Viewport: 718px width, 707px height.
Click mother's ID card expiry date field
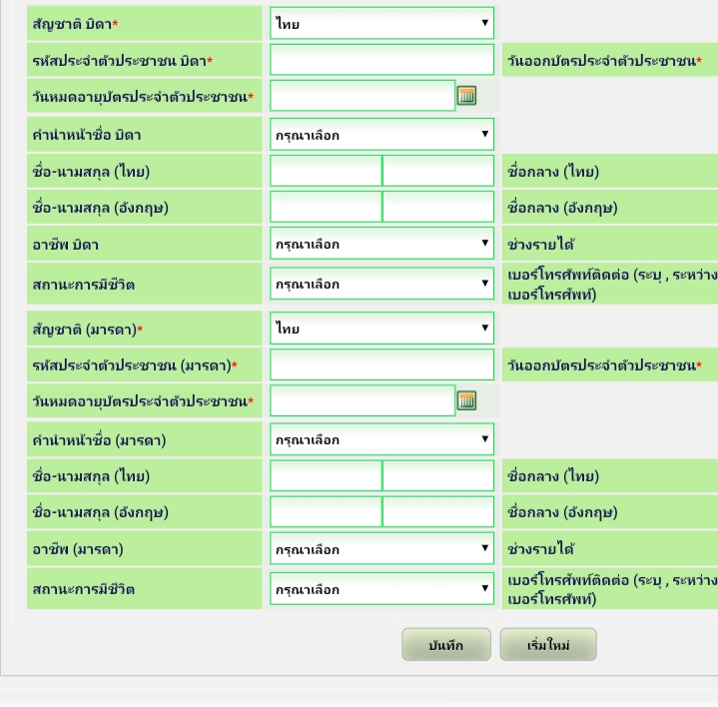point(361,401)
